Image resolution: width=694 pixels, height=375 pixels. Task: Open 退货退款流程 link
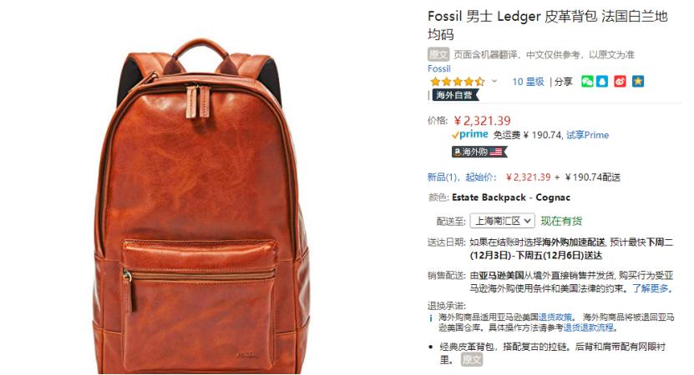[x=589, y=327]
